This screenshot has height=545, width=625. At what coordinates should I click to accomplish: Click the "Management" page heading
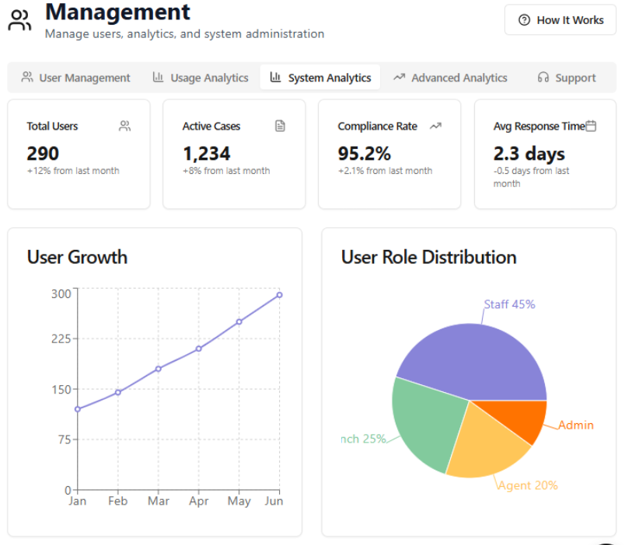click(x=117, y=12)
